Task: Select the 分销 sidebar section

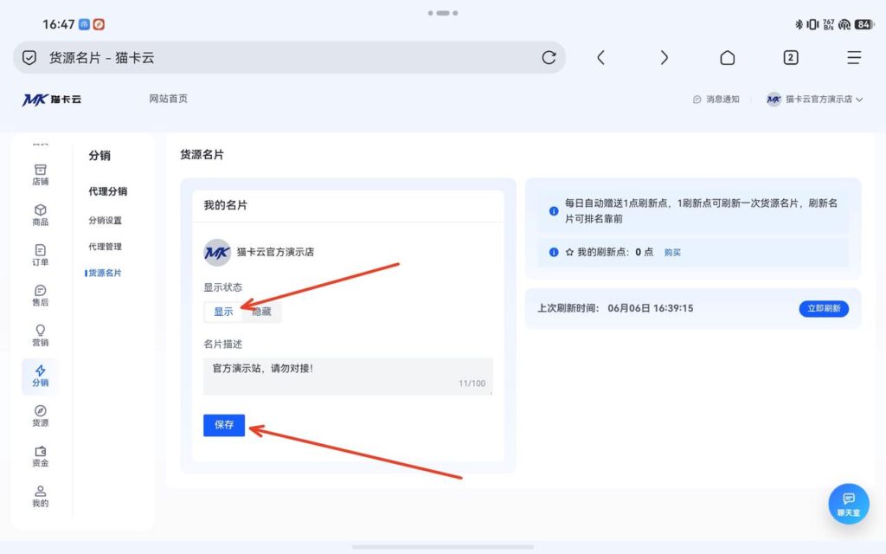Action: pos(40,376)
